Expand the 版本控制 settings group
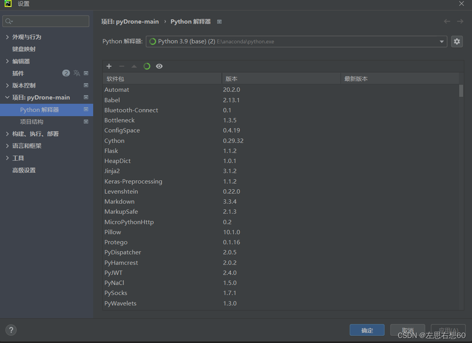Viewport: 472px width, 343px height. pos(7,85)
